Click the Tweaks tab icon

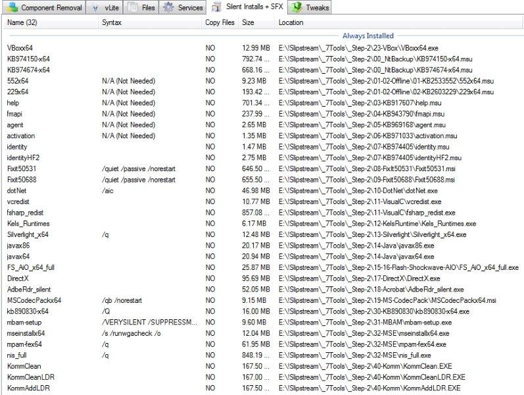tap(297, 8)
